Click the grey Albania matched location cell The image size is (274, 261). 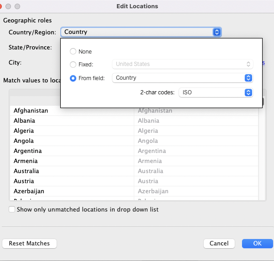pos(148,121)
